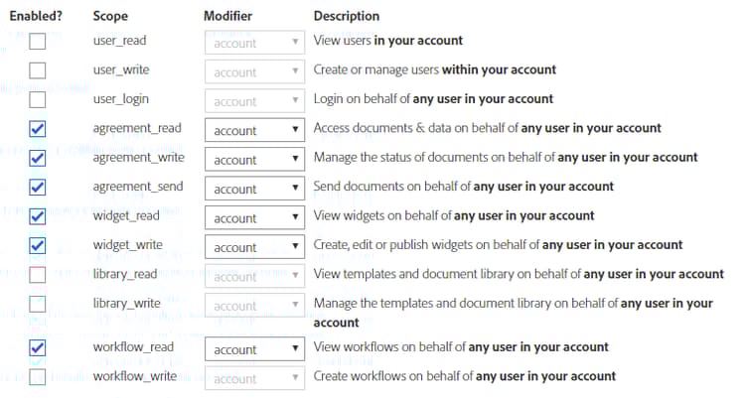Image resolution: width=745 pixels, height=398 pixels.
Task: Enable the user_write scope checkbox
Action: click(37, 70)
